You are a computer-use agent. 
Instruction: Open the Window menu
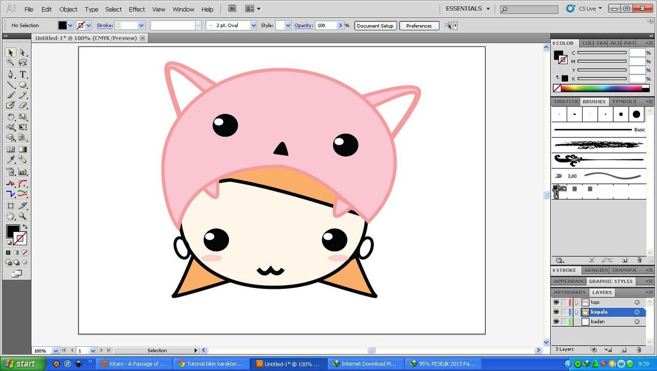(x=183, y=9)
